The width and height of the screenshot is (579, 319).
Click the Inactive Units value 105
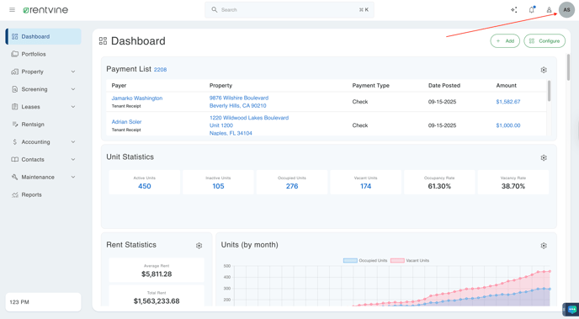218,186
